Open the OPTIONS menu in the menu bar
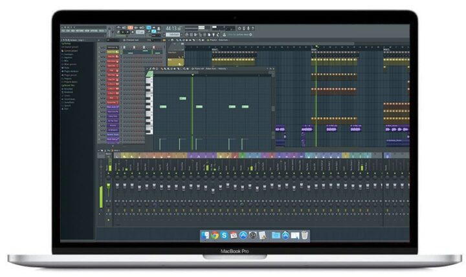This screenshot has width=466, height=277. 93,30
